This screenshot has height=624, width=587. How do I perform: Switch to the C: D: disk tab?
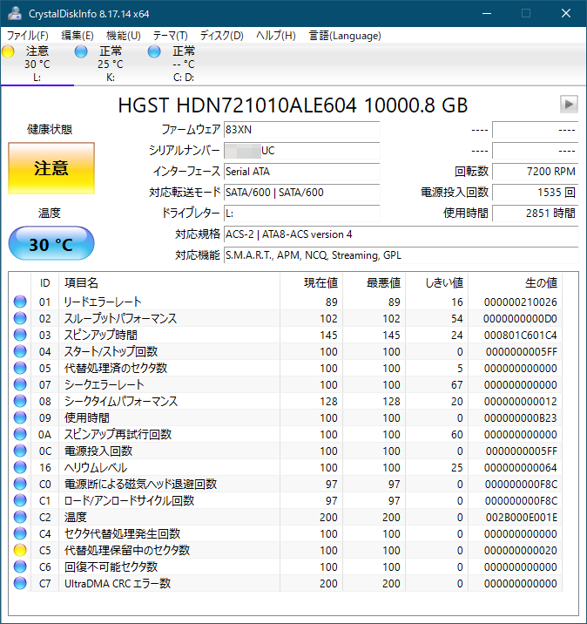coord(184,64)
